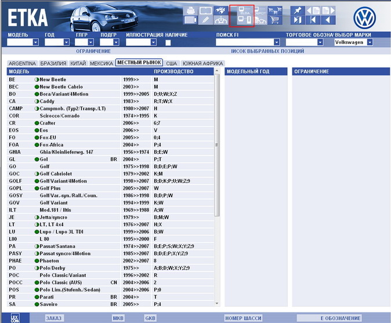Click the model list scrollbar thumb
This screenshot has width=391, height=323.
click(217, 145)
